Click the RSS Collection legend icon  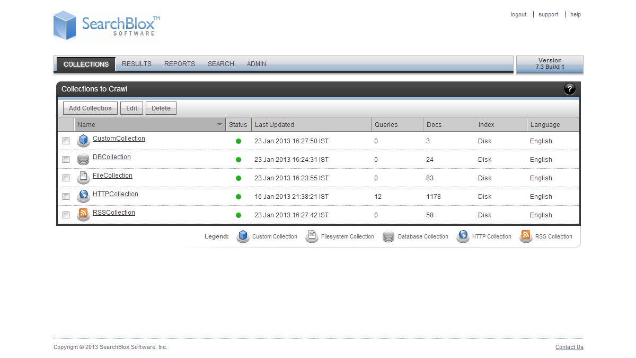point(526,236)
